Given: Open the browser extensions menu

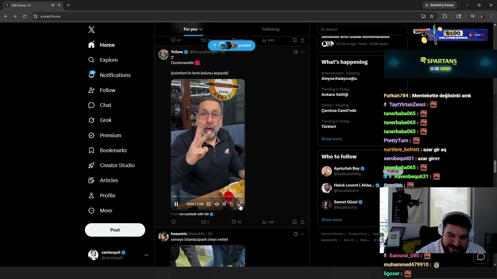Looking at the screenshot, I should click(x=445, y=16).
